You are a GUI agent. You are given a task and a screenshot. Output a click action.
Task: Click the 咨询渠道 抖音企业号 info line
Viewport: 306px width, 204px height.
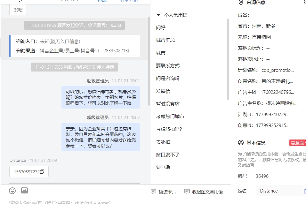[x=72, y=51]
